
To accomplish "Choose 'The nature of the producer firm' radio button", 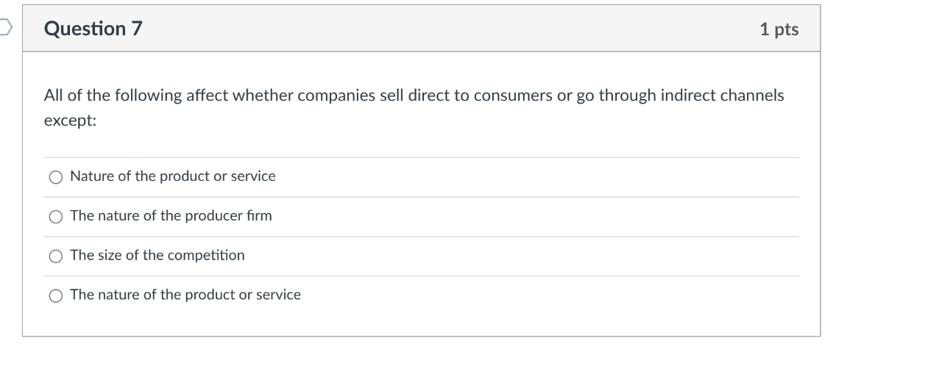I will pyautogui.click(x=56, y=217).
